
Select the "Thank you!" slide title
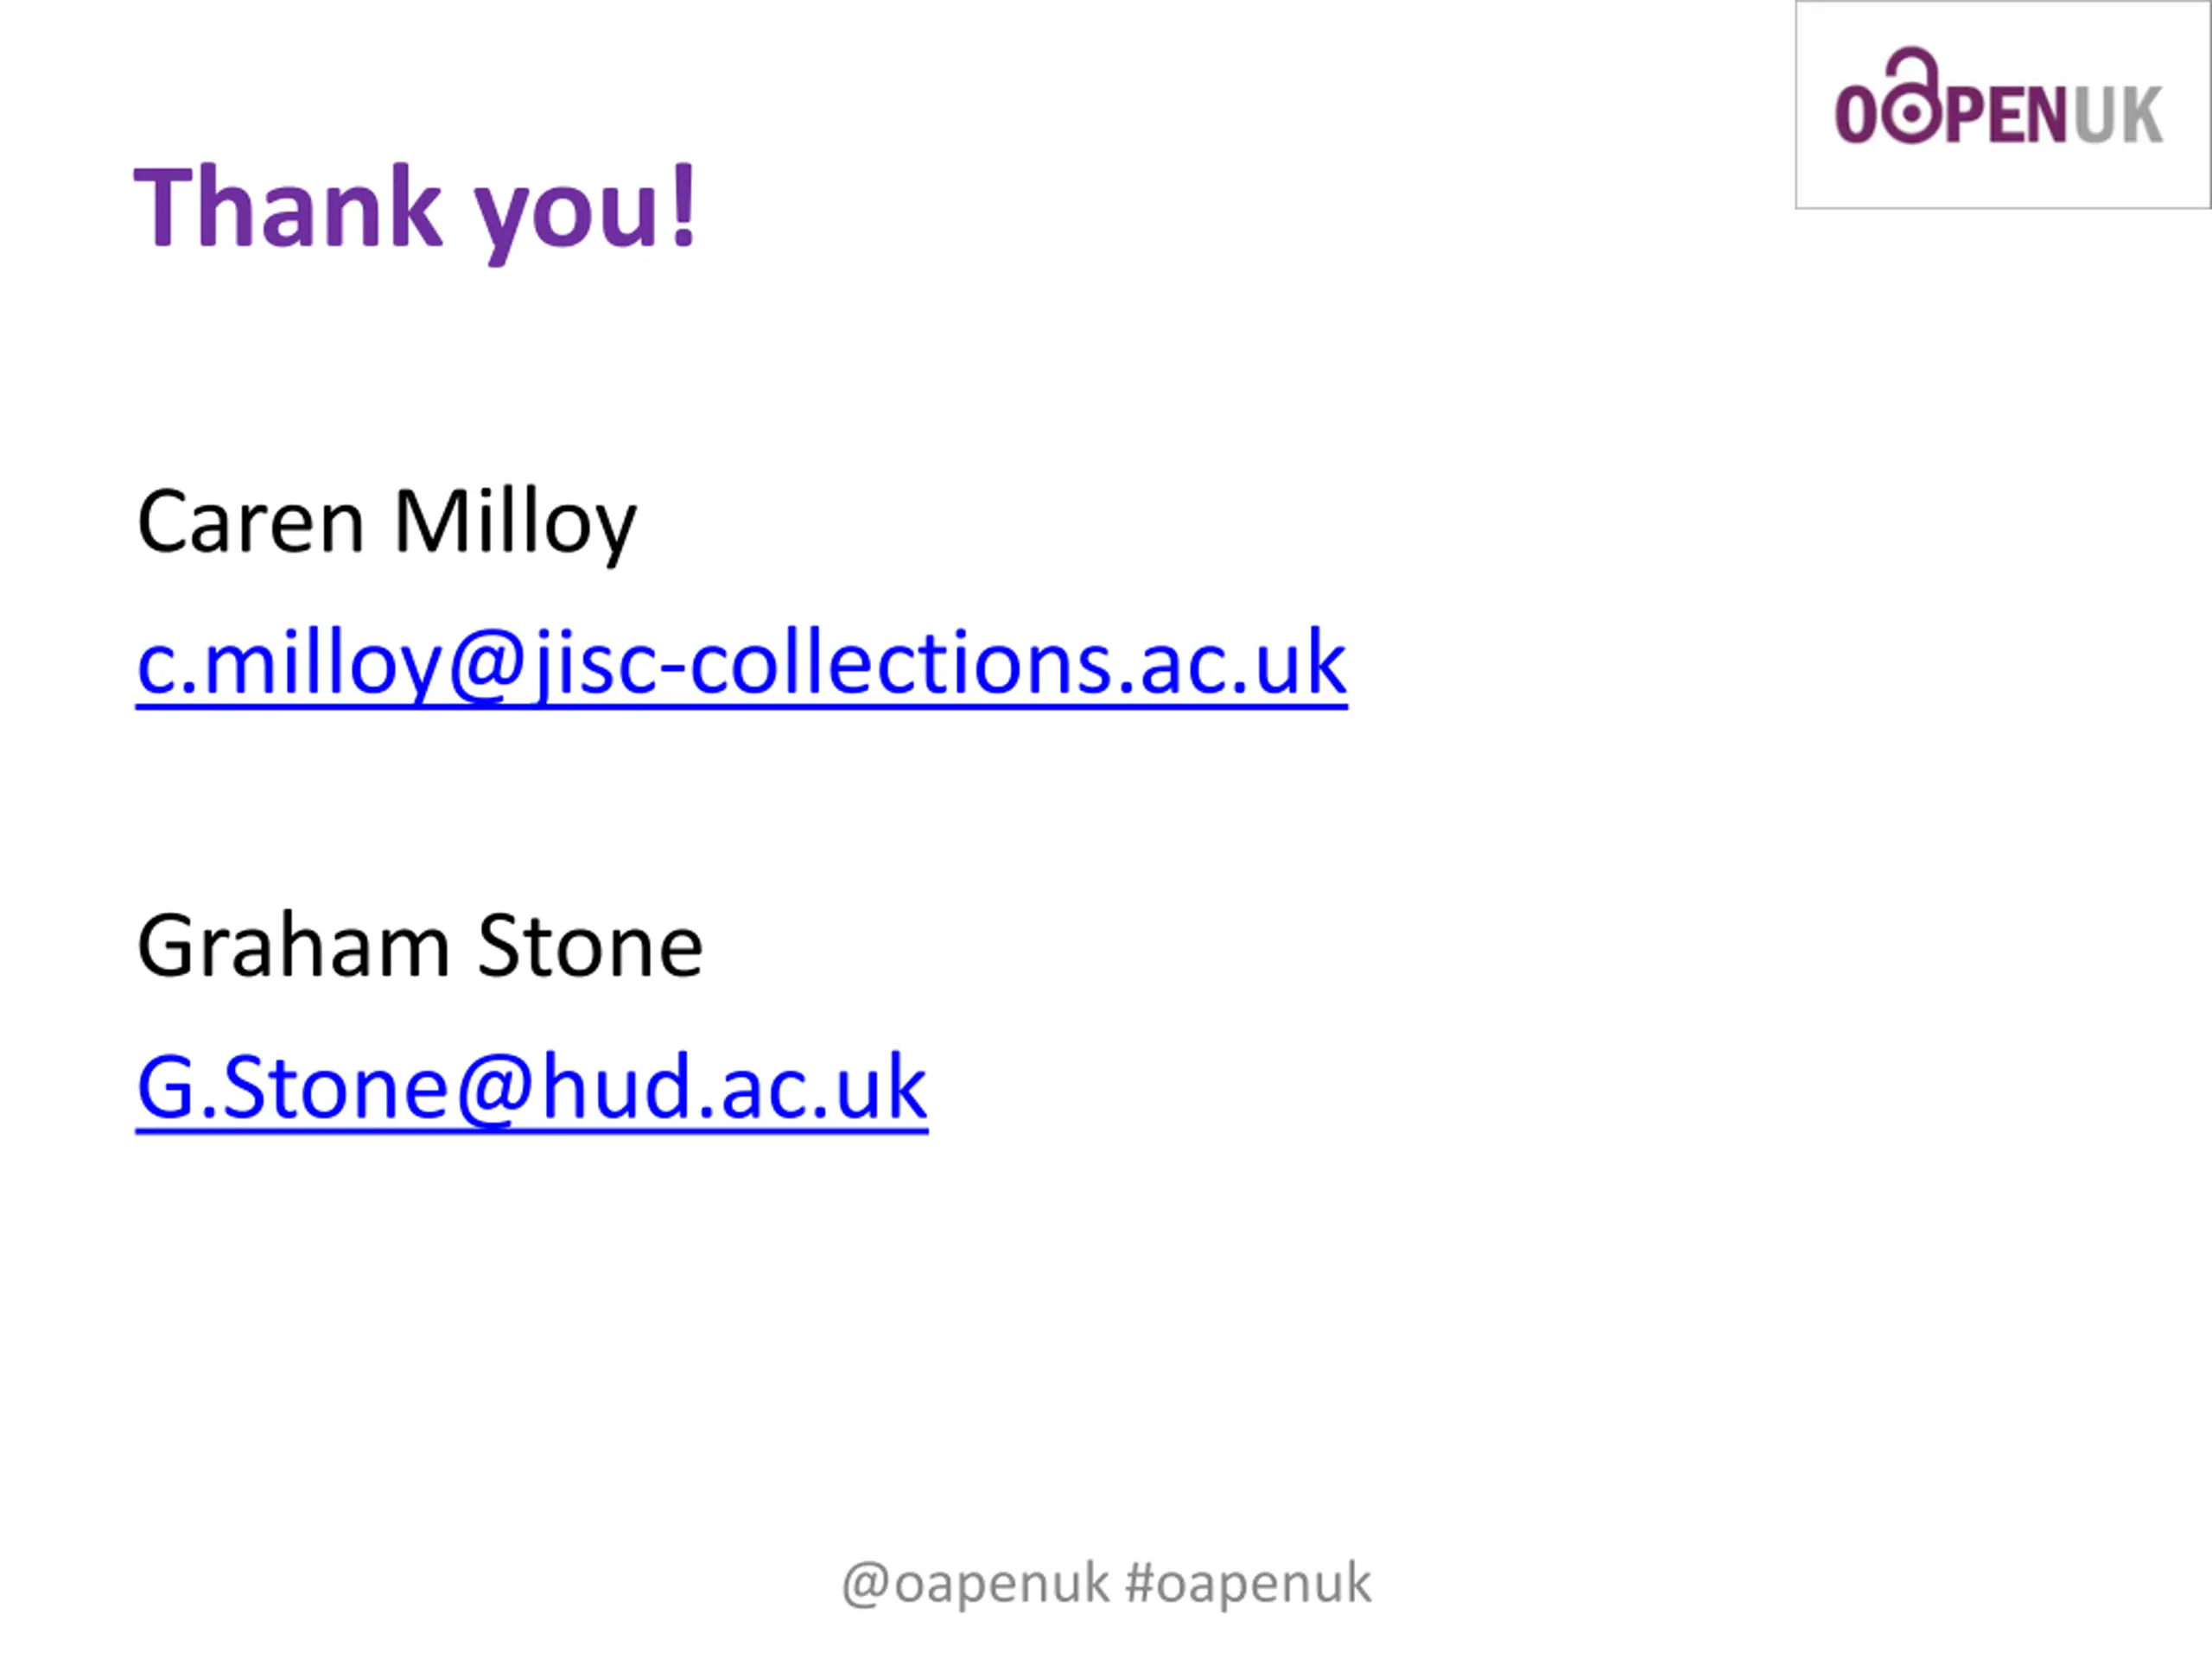pos(415,209)
